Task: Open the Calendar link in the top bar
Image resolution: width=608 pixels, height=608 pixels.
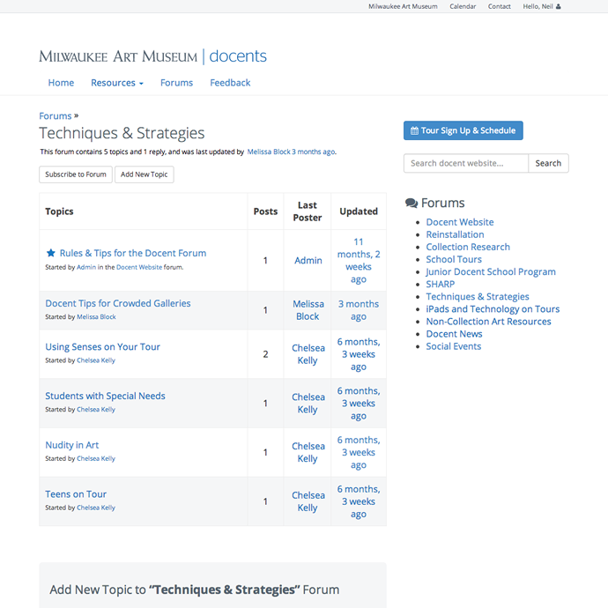Action: click(463, 6)
